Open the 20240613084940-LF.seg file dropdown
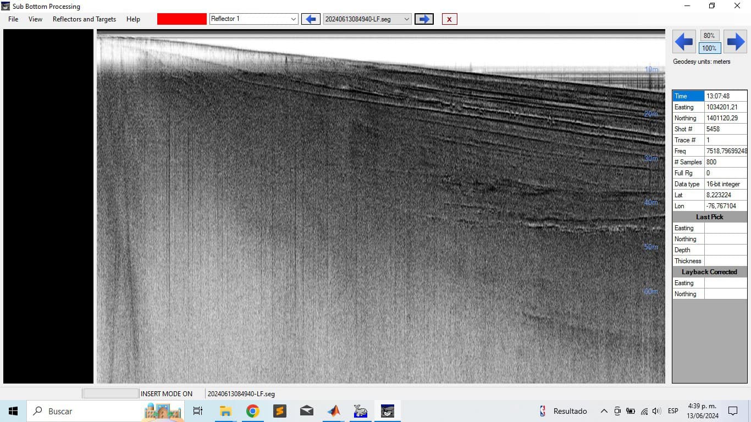The image size is (751, 422). pos(367,19)
